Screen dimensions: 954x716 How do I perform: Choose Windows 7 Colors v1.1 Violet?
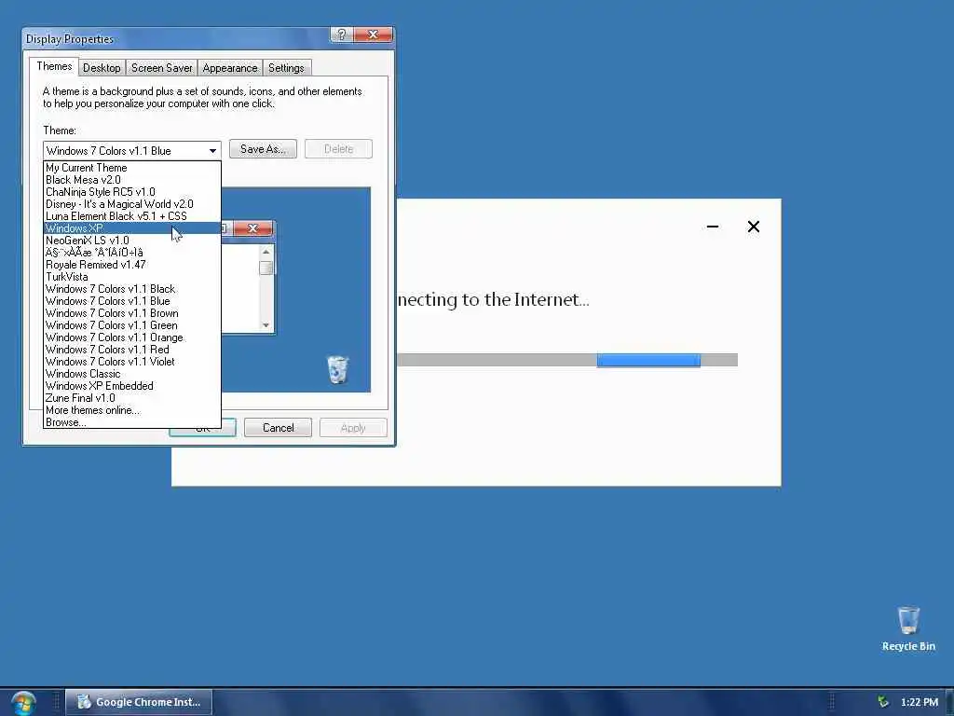pos(132,362)
